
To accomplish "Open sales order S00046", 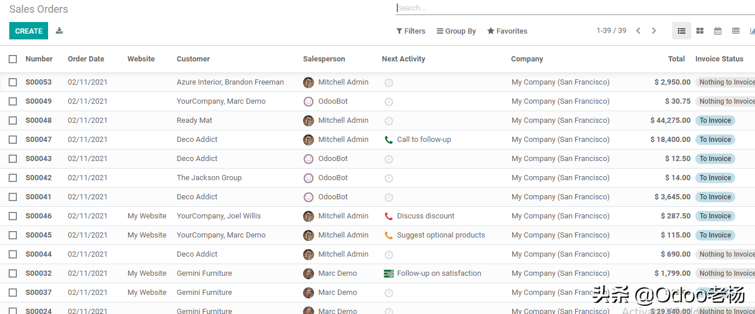I will [38, 216].
